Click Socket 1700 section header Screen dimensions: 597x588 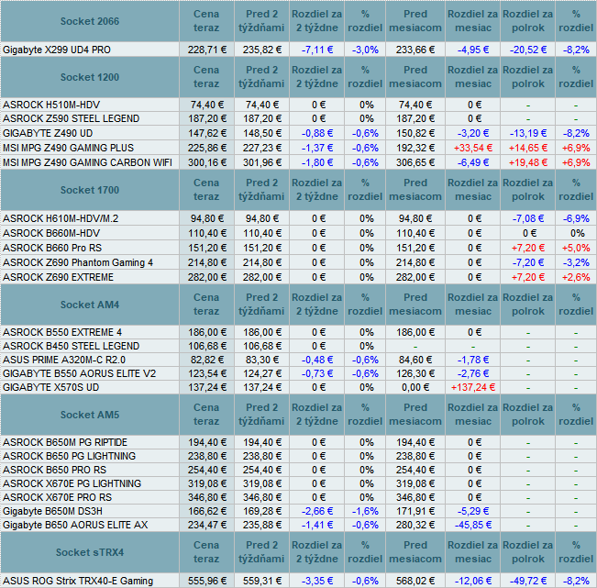[90, 190]
